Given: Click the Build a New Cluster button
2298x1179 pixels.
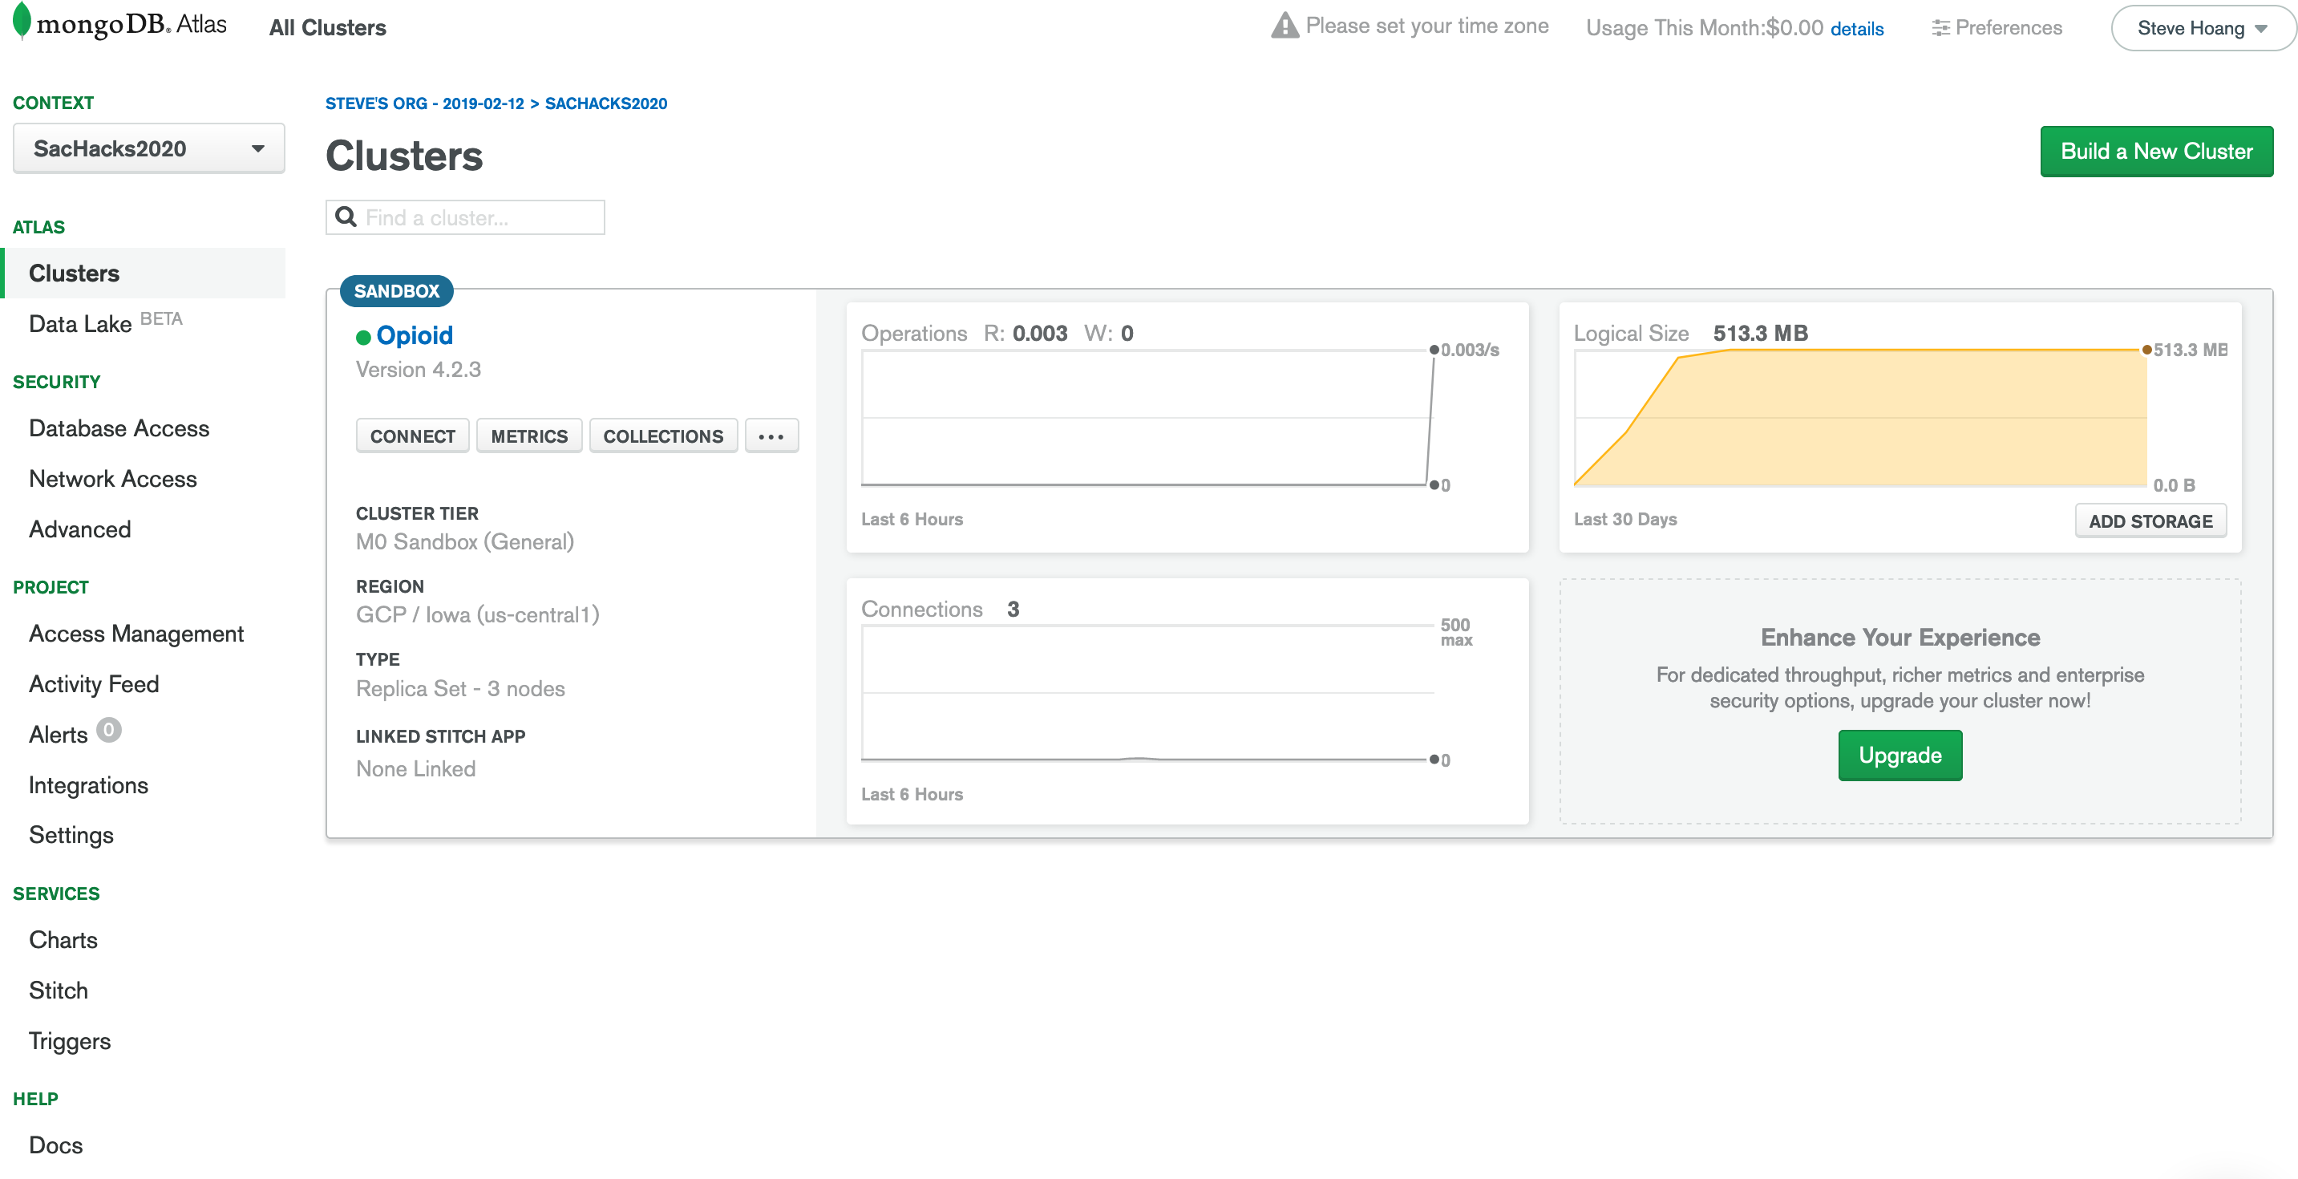Looking at the screenshot, I should [x=2155, y=152].
